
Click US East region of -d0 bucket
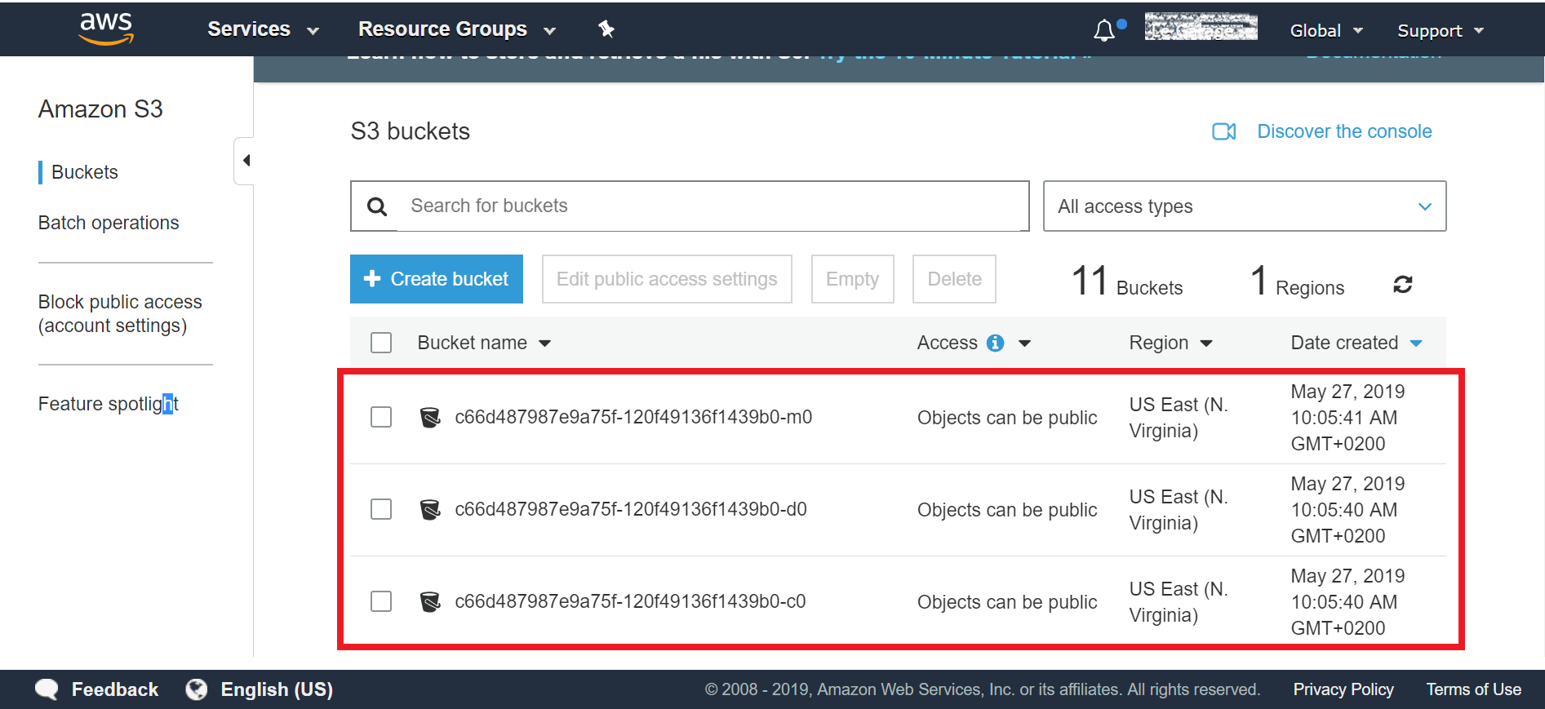1179,510
